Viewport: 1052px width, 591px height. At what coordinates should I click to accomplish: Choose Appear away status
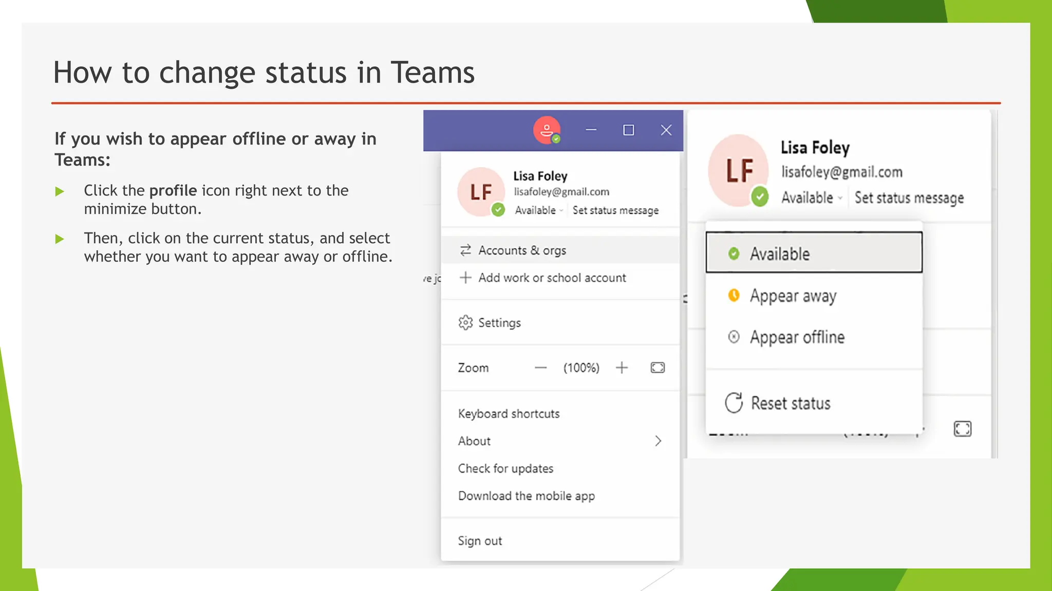coord(814,295)
